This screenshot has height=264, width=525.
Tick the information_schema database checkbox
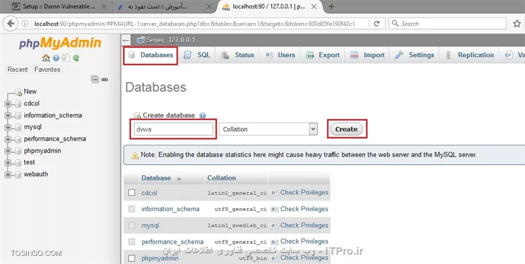[x=132, y=209]
